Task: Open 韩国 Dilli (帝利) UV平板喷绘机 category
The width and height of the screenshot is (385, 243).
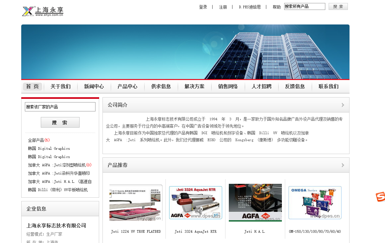Action: click(x=58, y=190)
